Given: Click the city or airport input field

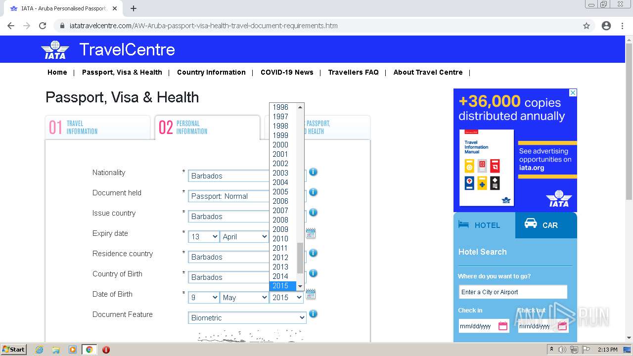Looking at the screenshot, I should tap(513, 292).
